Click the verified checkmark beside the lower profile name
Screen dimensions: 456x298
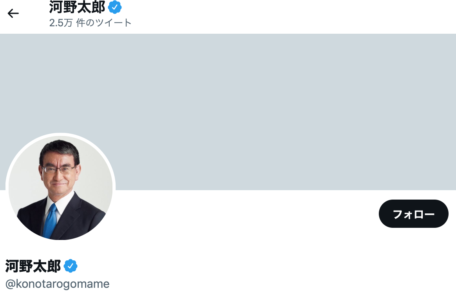(x=71, y=266)
